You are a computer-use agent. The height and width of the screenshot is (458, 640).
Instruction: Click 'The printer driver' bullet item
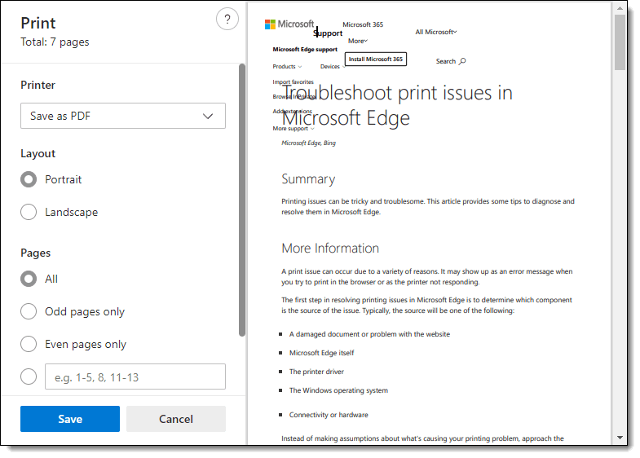coord(316,372)
